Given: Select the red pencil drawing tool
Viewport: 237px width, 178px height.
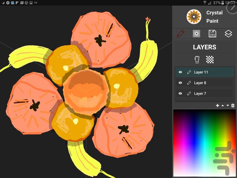Looking at the screenshot, I should coord(180,34).
